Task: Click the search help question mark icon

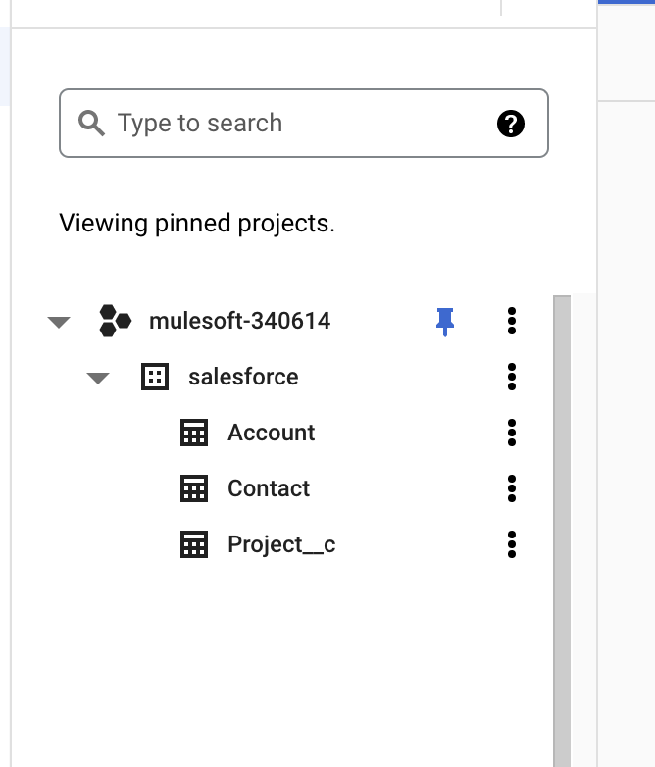Action: click(x=511, y=124)
